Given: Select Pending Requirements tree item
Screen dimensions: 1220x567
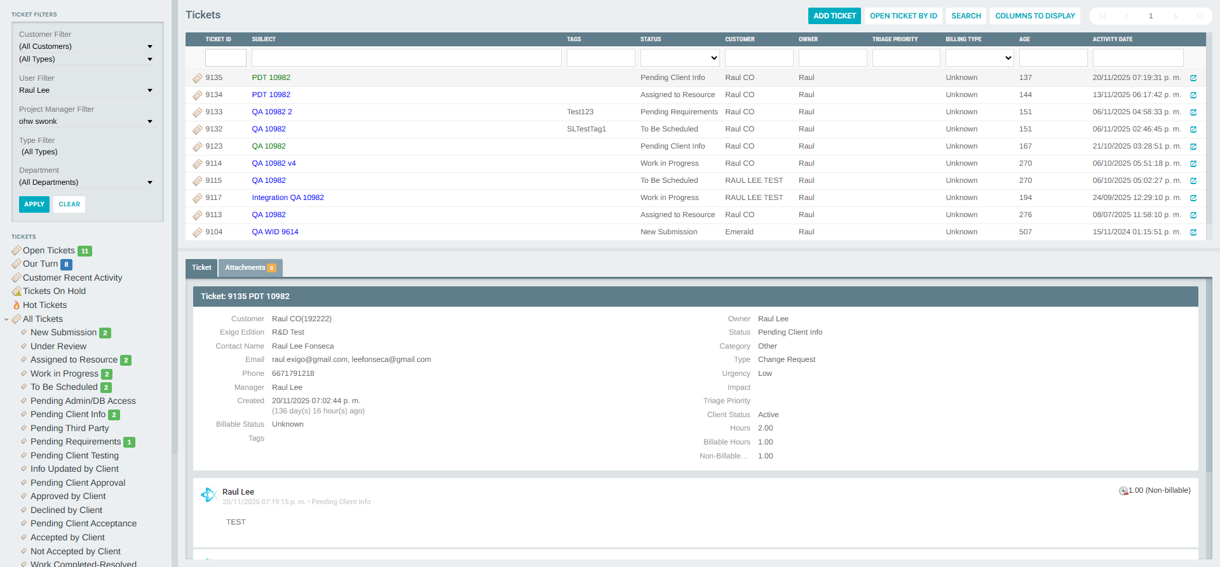Looking at the screenshot, I should [76, 441].
